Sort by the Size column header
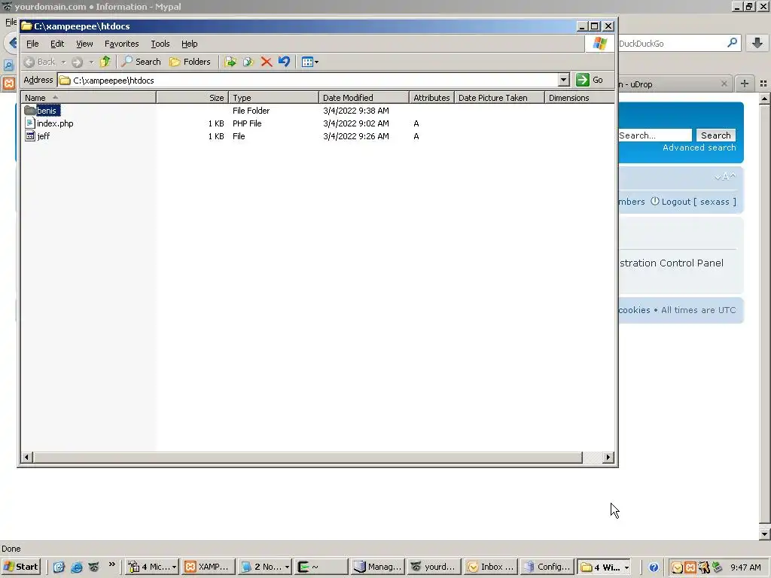Screen dimensions: 771x578 (193, 98)
